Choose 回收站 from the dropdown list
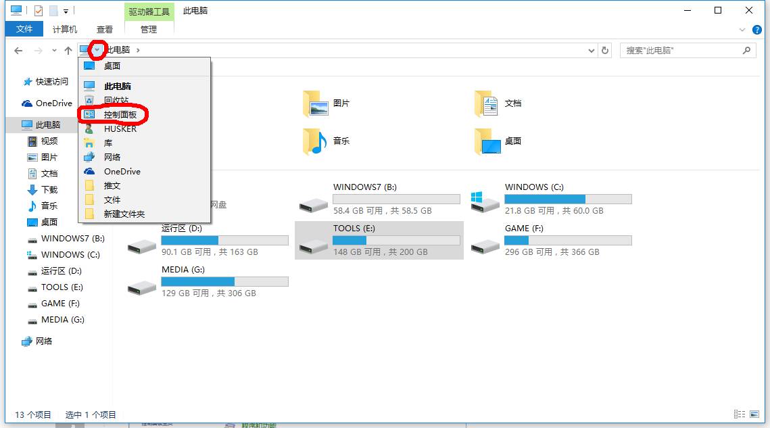 coord(116,100)
